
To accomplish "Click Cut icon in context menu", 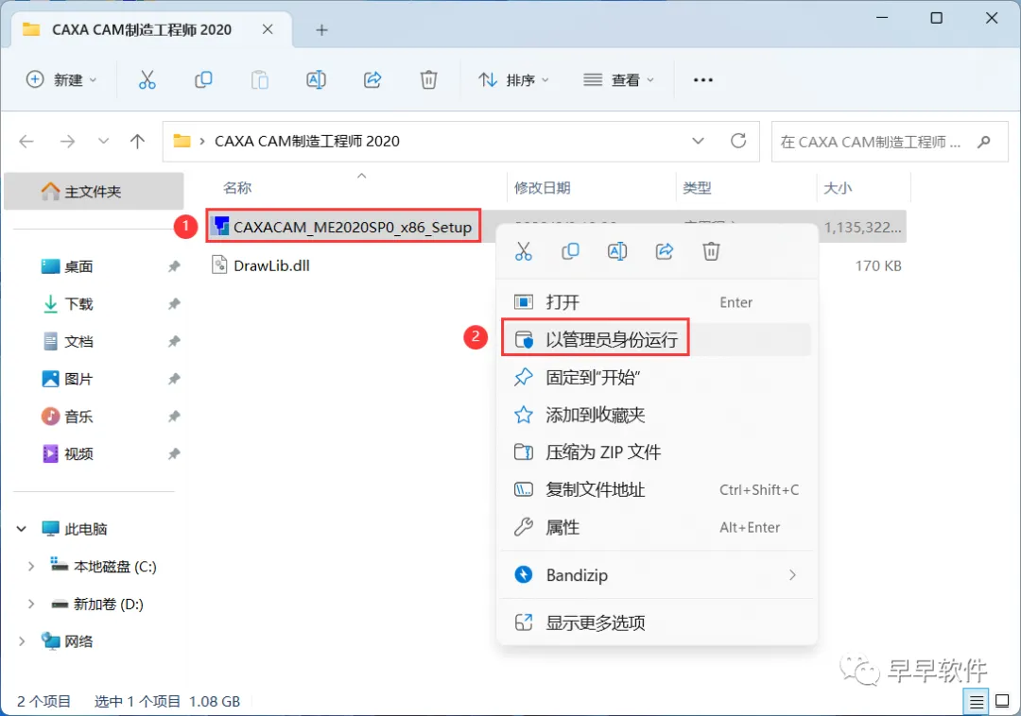I will pyautogui.click(x=524, y=251).
